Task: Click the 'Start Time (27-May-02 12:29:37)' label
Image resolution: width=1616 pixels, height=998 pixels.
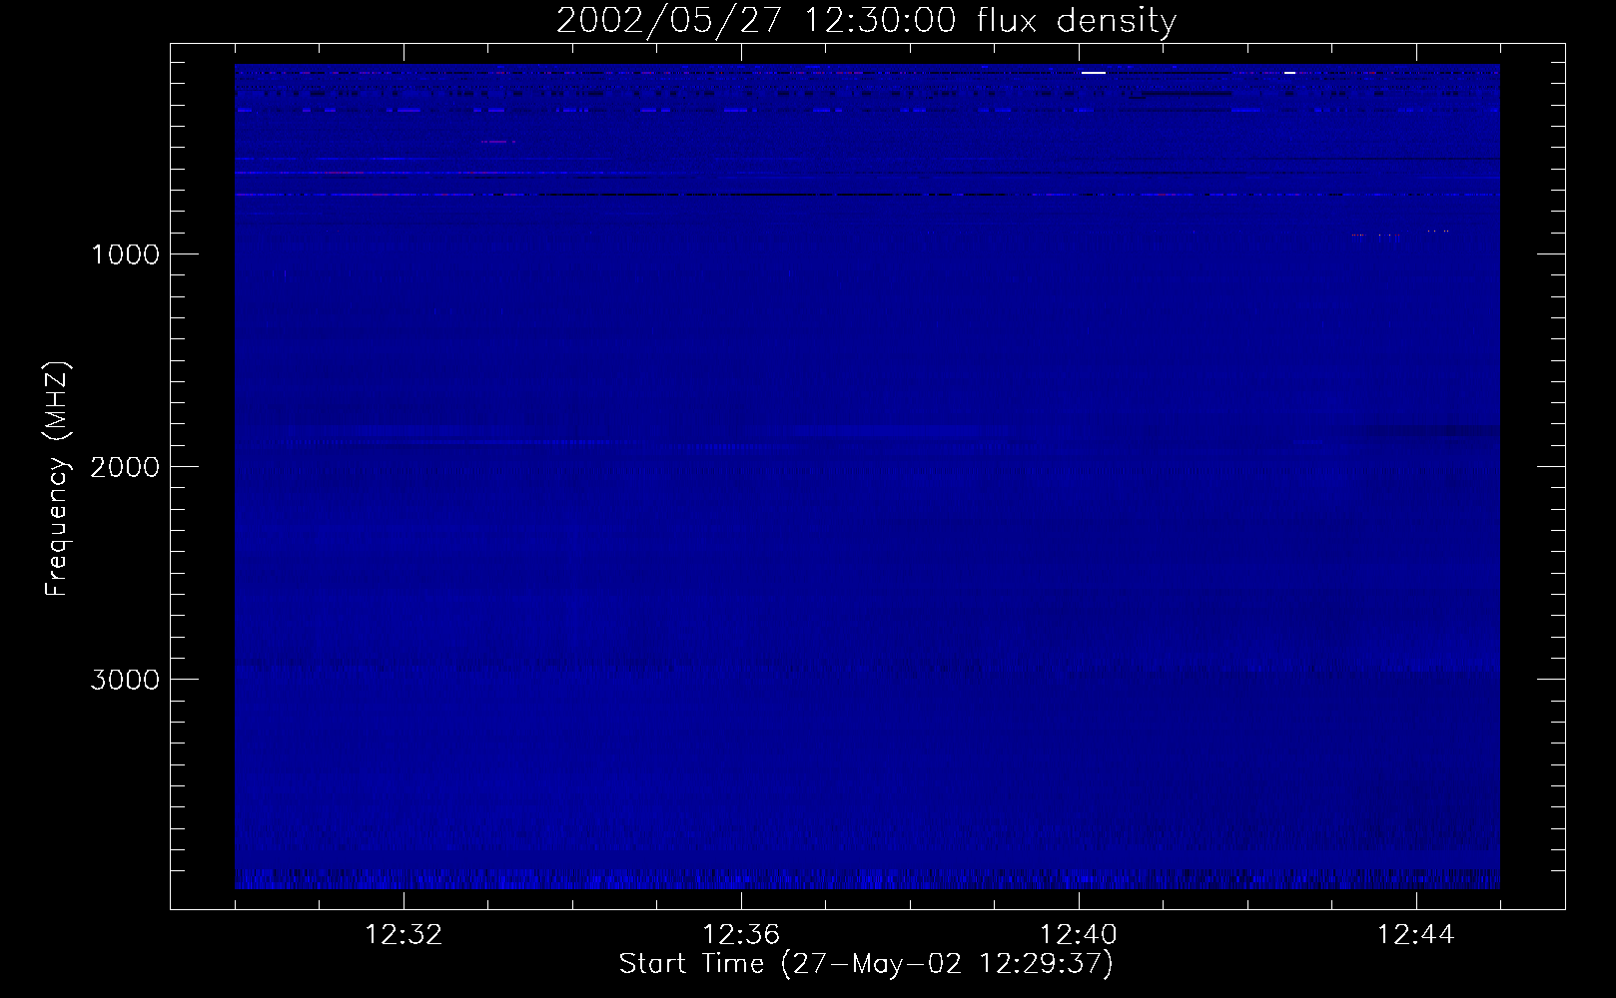Action: point(866,964)
